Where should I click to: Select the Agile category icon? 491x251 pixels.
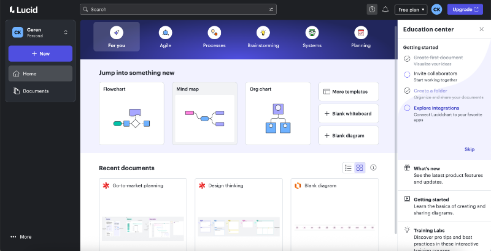click(x=165, y=32)
